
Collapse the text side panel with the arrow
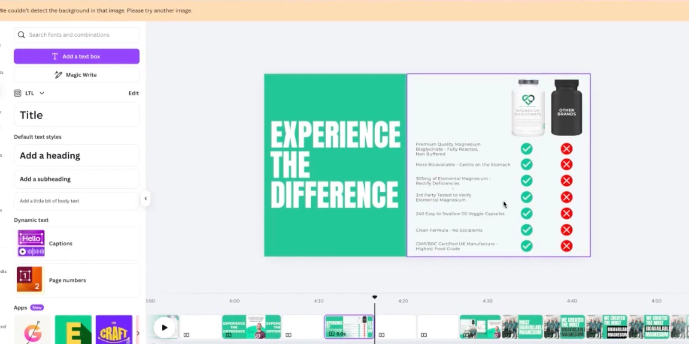pos(146,198)
